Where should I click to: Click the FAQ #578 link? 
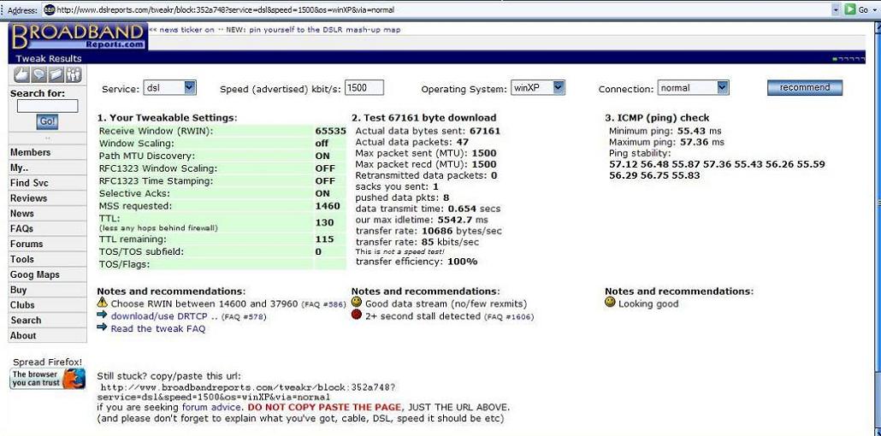pyautogui.click(x=244, y=317)
